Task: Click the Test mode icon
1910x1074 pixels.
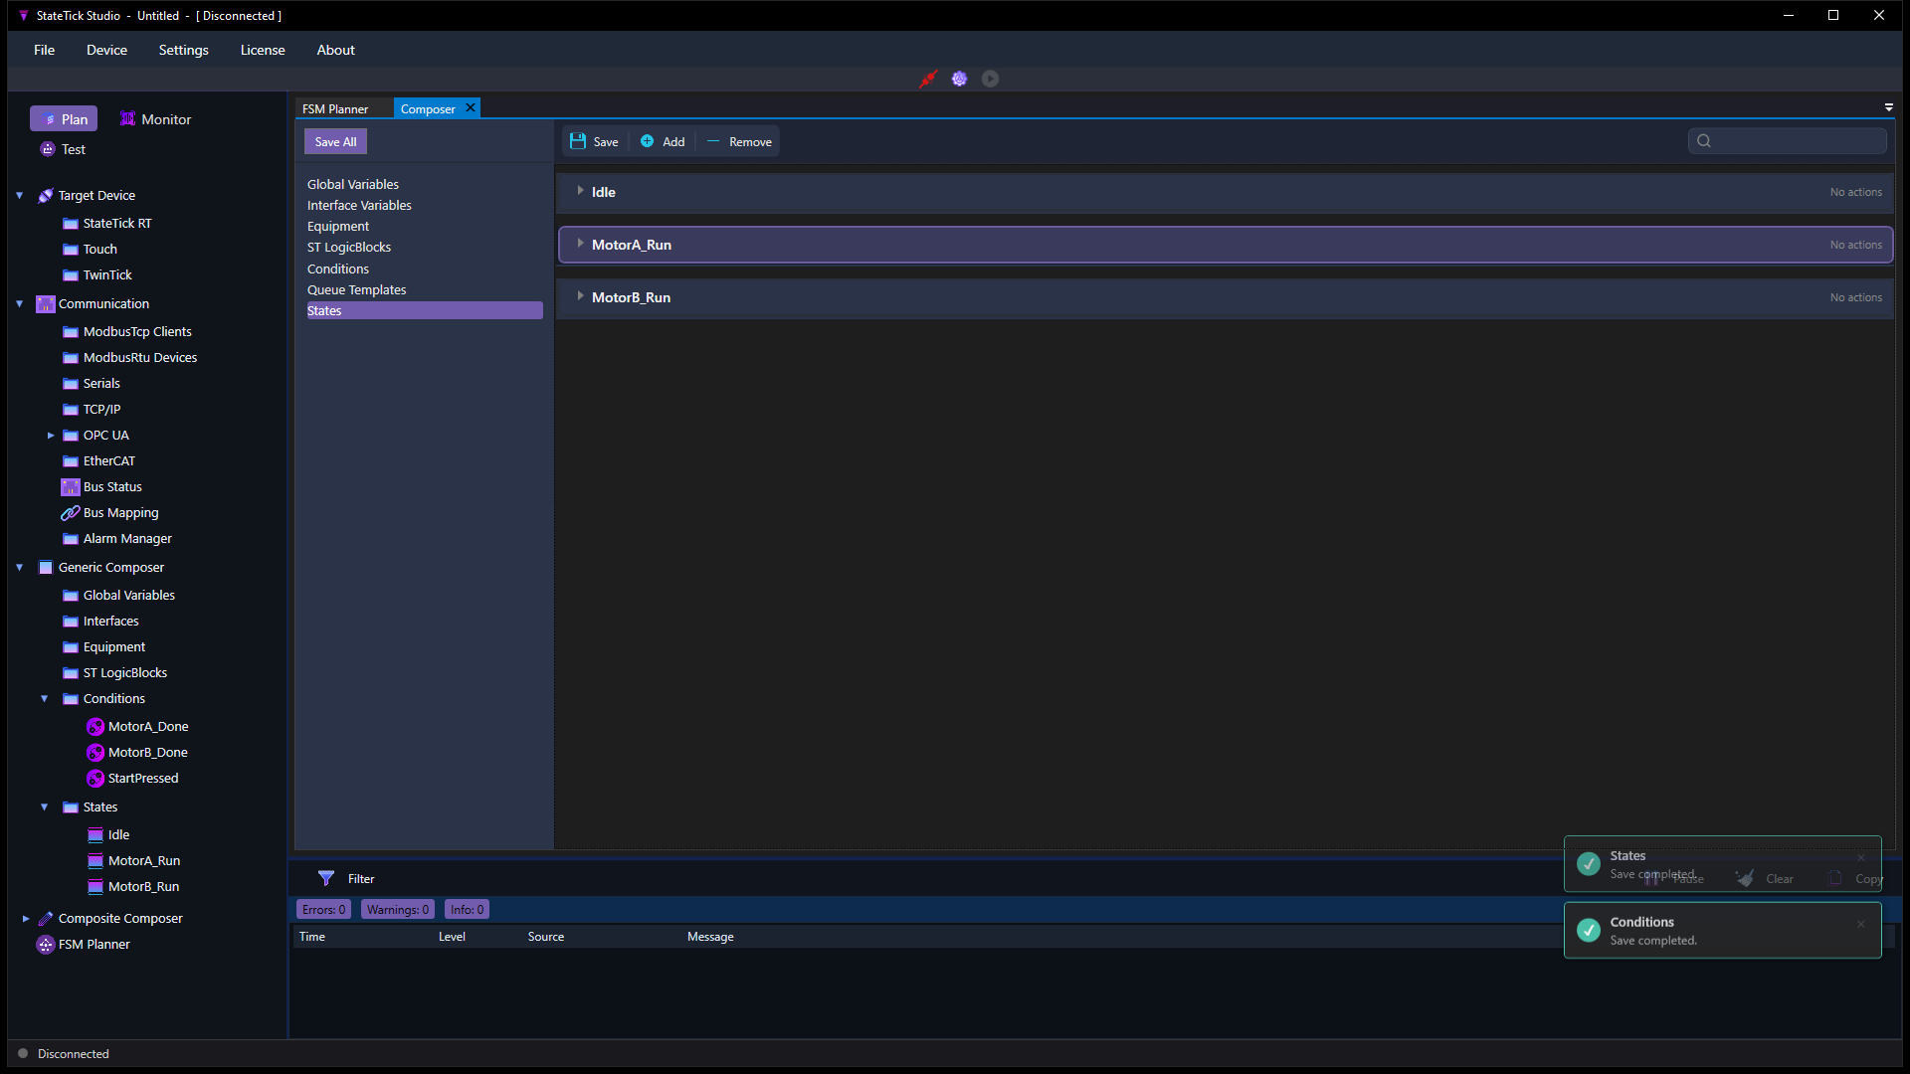Action: click(x=48, y=149)
